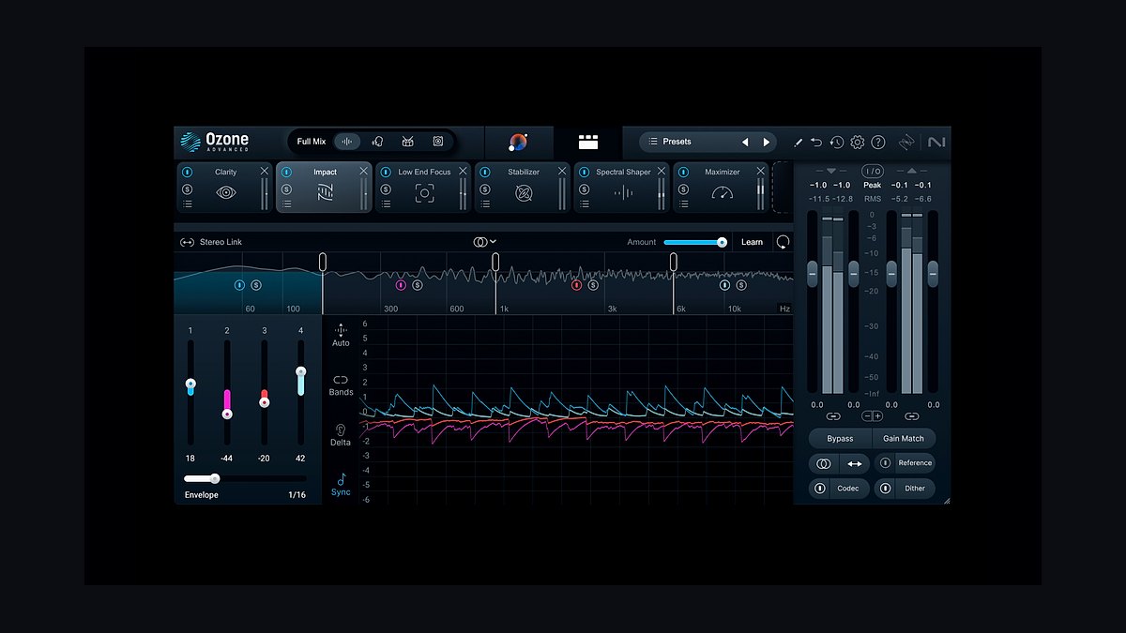Image resolution: width=1126 pixels, height=633 pixels.
Task: Open the channel mode dropdown chevron
Action: [x=494, y=242]
